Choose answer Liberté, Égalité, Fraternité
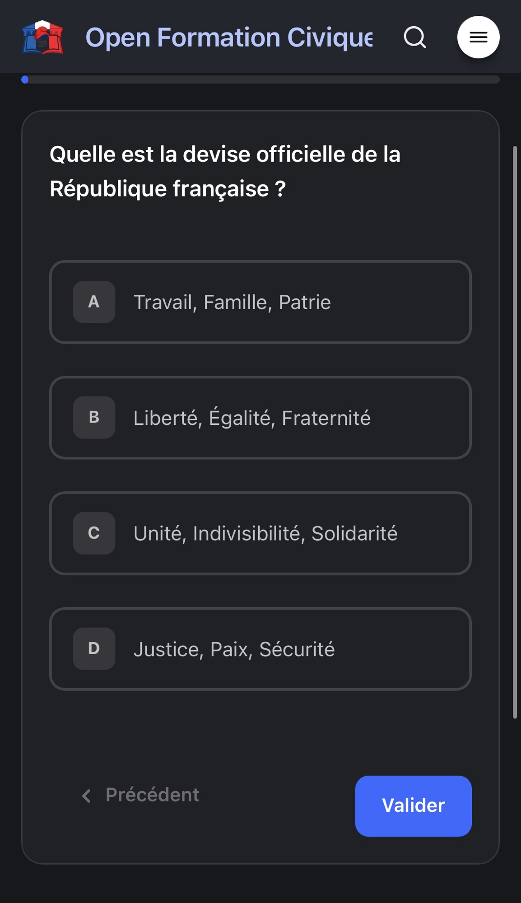 (252, 418)
